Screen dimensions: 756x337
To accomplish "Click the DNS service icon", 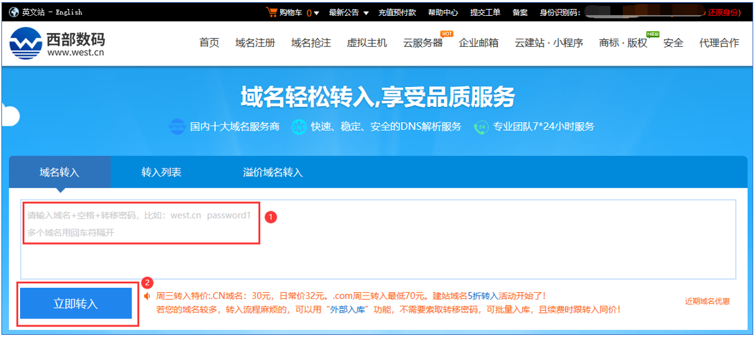I will (299, 127).
